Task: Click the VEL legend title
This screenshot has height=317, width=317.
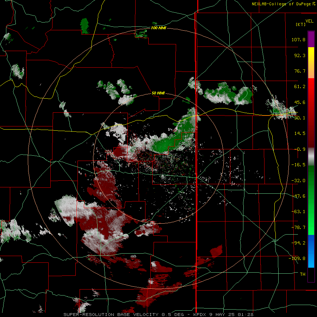Action: point(309,21)
